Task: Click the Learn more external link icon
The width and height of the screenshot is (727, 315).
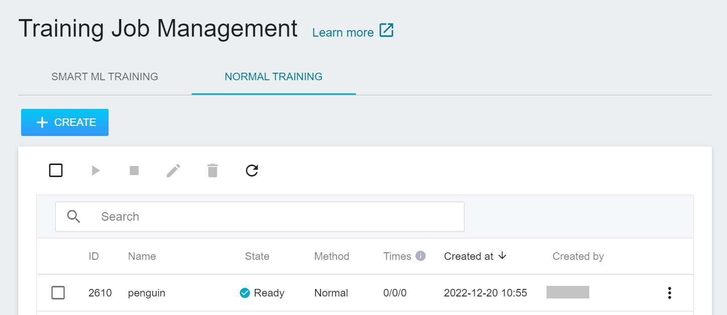Action: [x=386, y=31]
